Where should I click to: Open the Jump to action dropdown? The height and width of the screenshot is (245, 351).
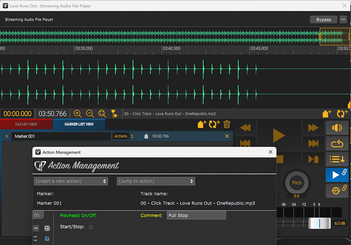click(156, 181)
